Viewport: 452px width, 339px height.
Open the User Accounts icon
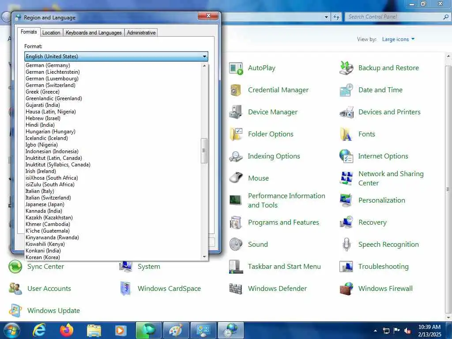15,289
